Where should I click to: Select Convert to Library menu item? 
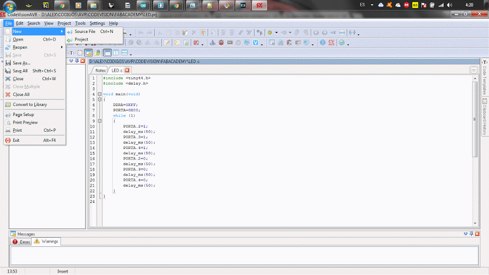[34, 105]
